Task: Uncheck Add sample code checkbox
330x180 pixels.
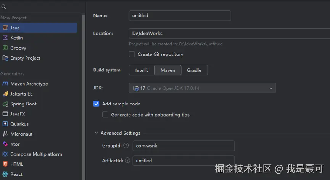Action: tap(97, 104)
